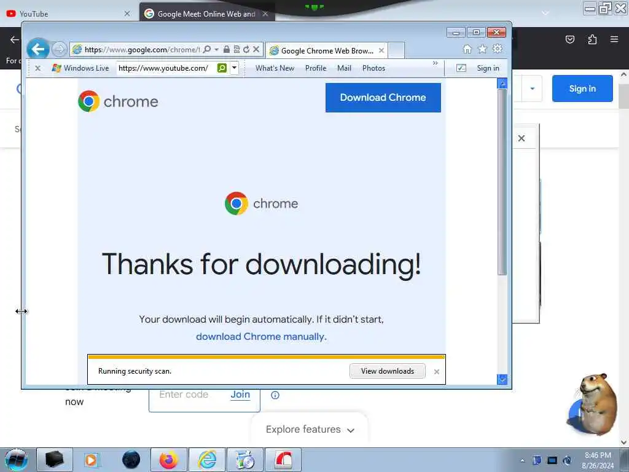The image size is (629, 472).
Task: Click the info icon next to Join
Action: pyautogui.click(x=275, y=395)
